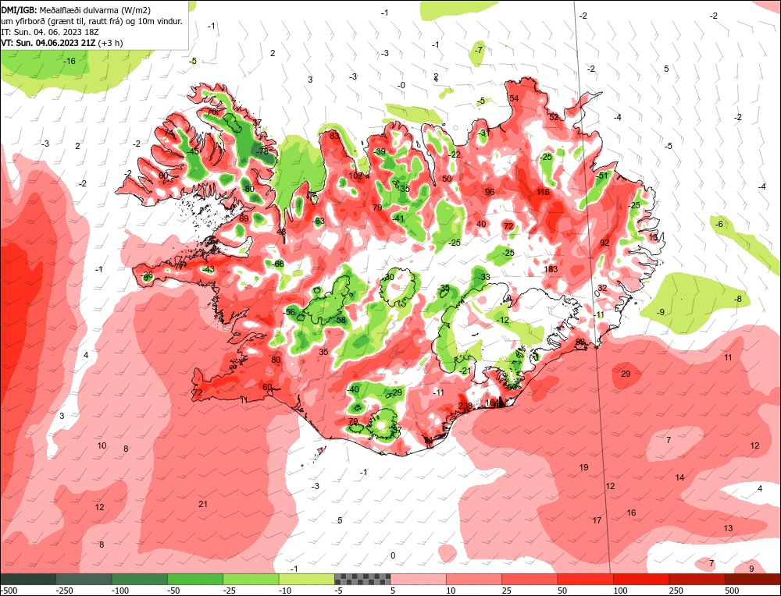Click the value '17' over the southeast ocean

click(597, 520)
